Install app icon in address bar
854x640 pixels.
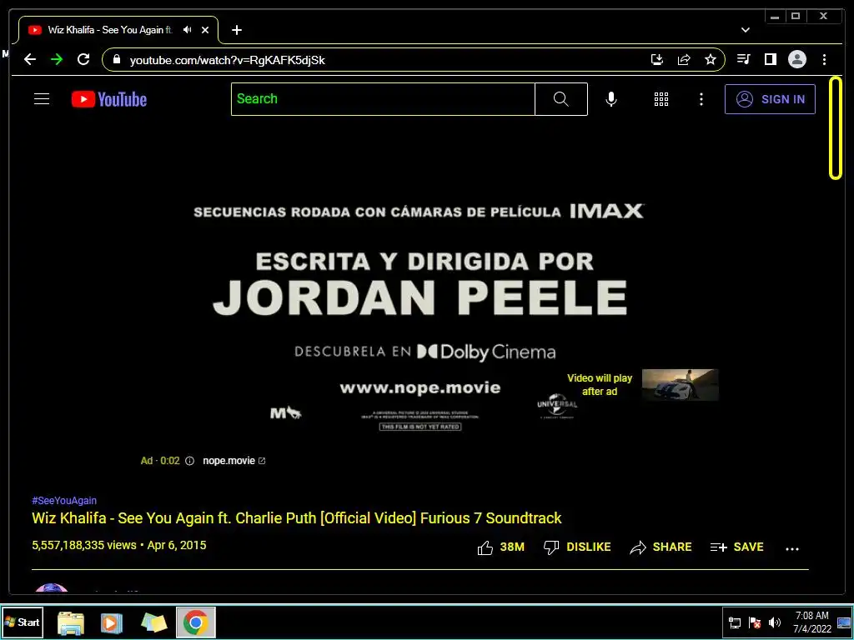(657, 59)
